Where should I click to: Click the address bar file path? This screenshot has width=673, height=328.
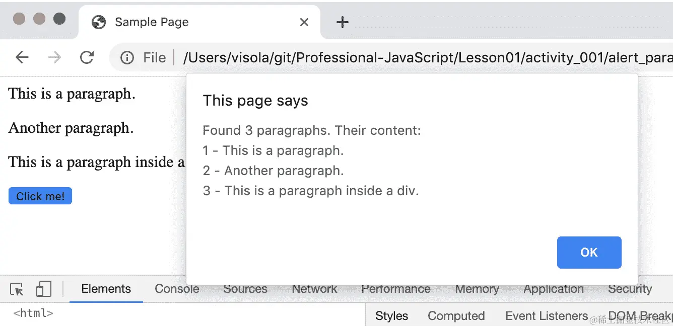pyautogui.click(x=423, y=58)
